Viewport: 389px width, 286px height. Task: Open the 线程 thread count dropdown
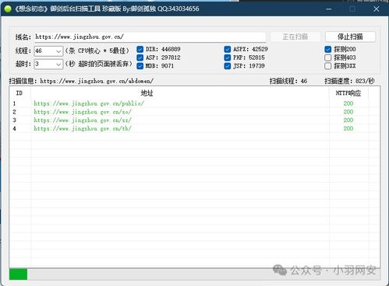point(48,51)
